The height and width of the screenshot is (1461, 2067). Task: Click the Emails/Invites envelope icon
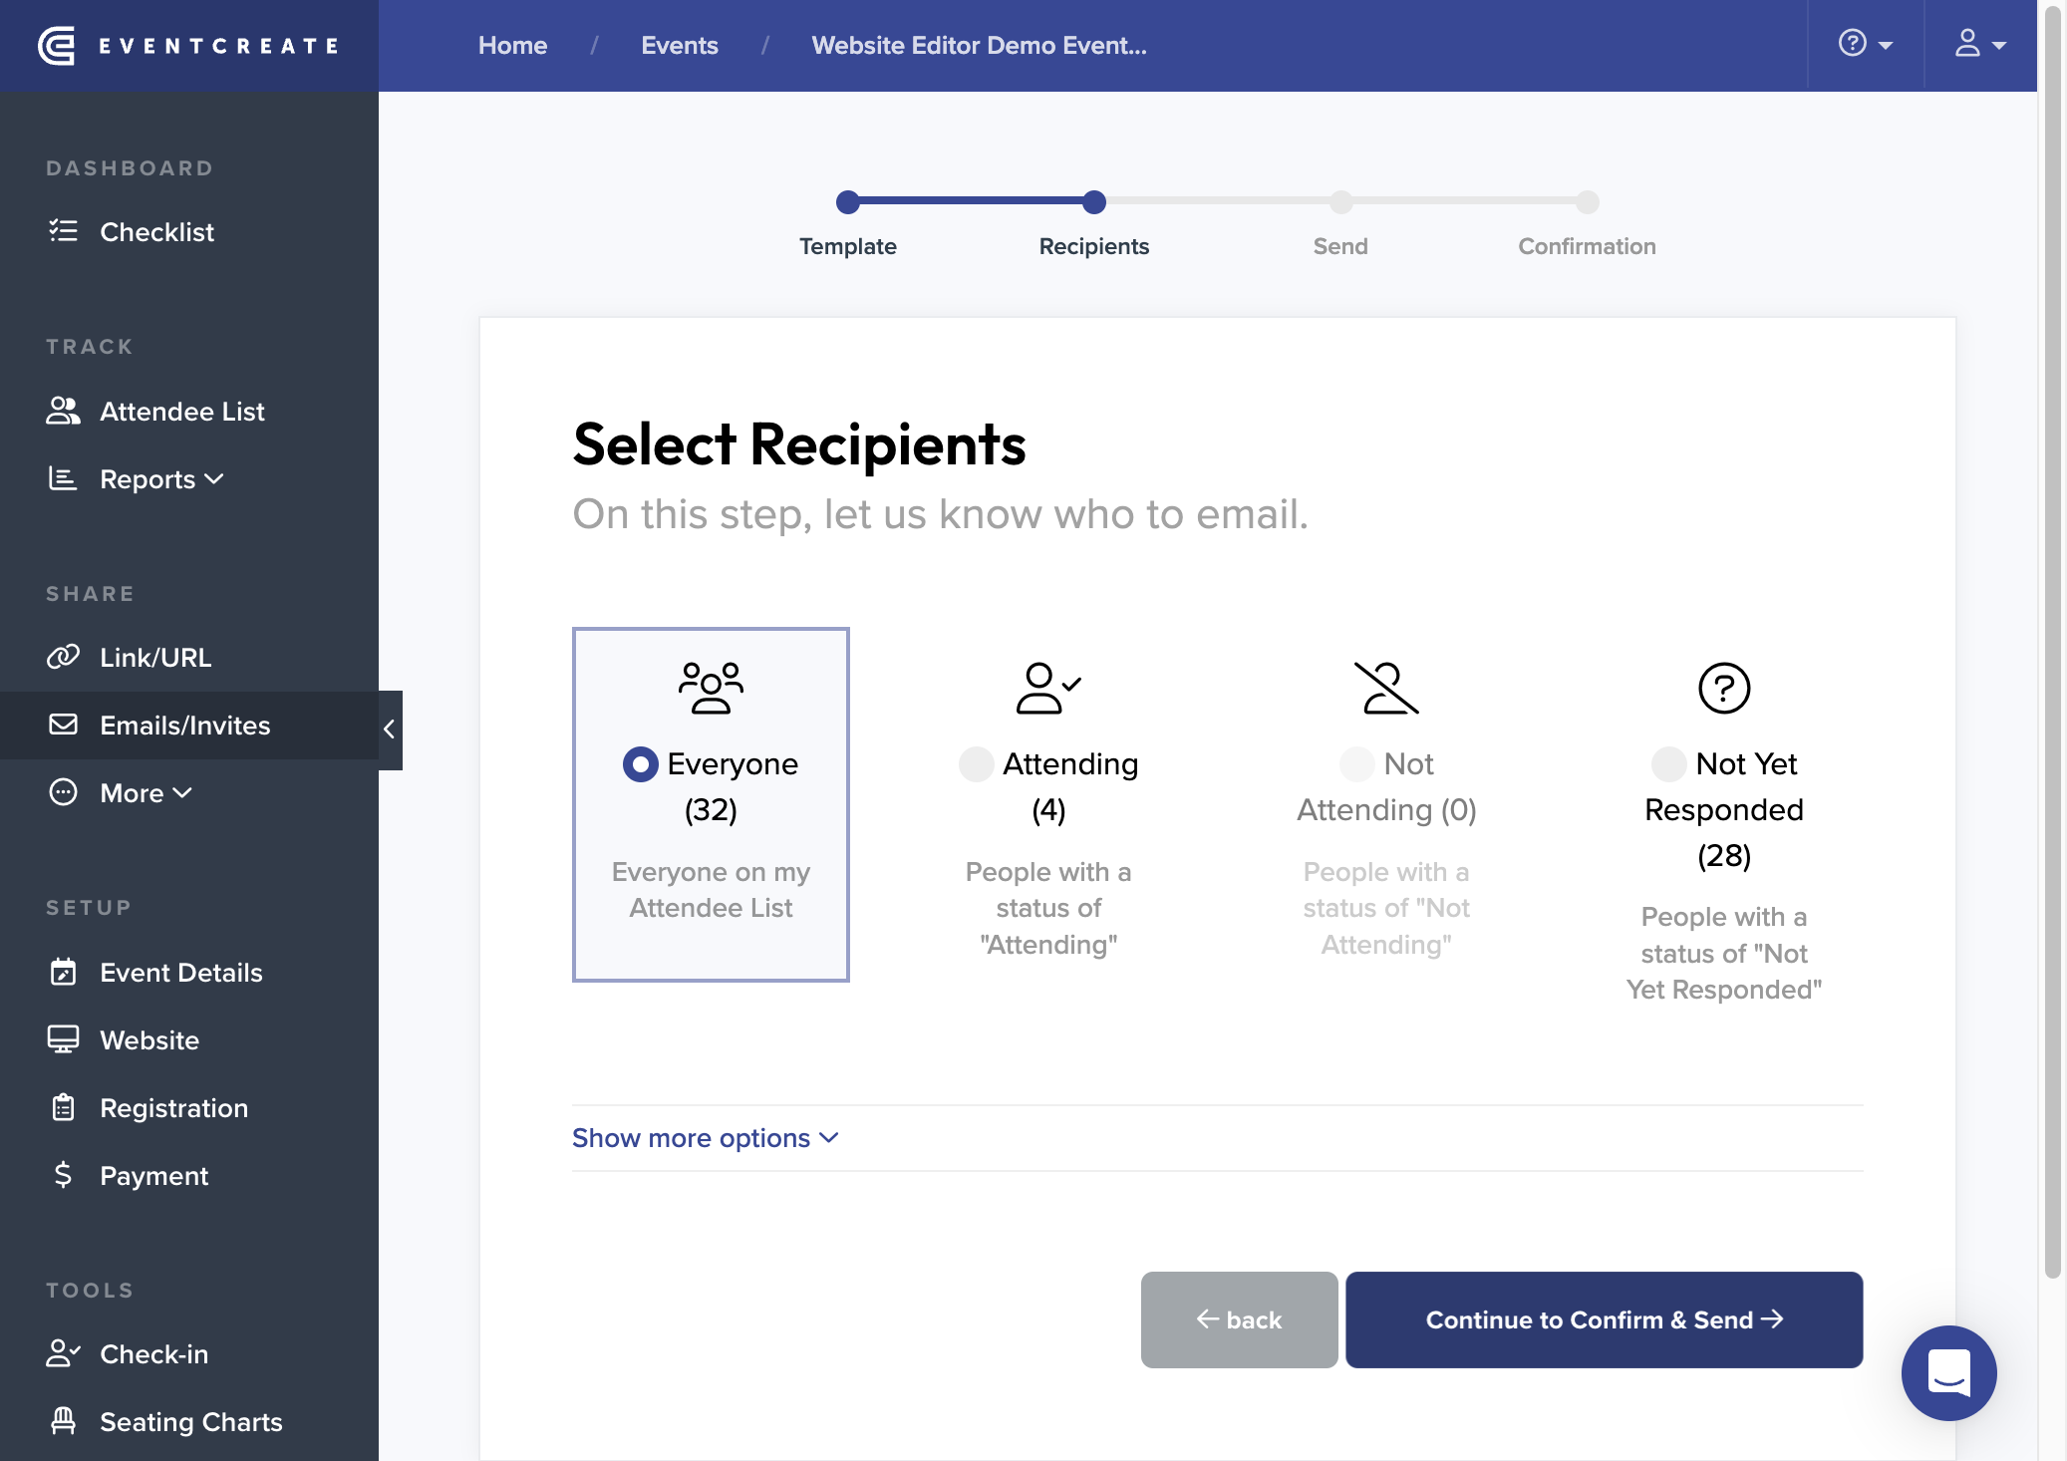coord(64,725)
